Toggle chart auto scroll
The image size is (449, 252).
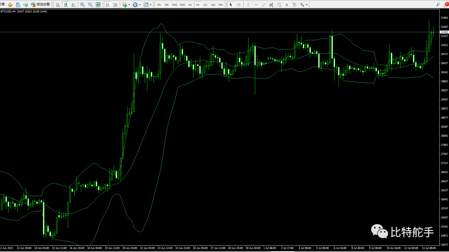(x=108, y=5)
